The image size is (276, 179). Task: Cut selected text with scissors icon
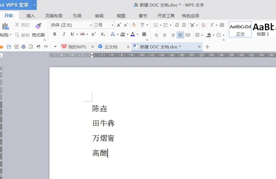coord(17,25)
